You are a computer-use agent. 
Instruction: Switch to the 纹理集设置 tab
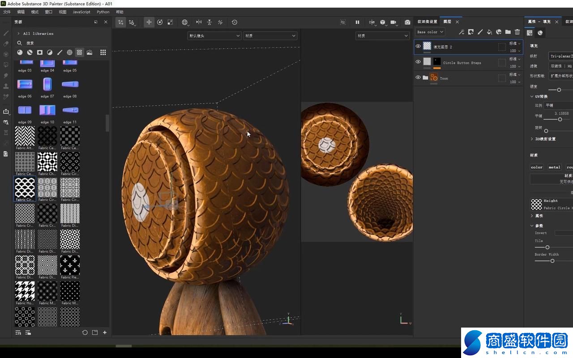point(427,21)
